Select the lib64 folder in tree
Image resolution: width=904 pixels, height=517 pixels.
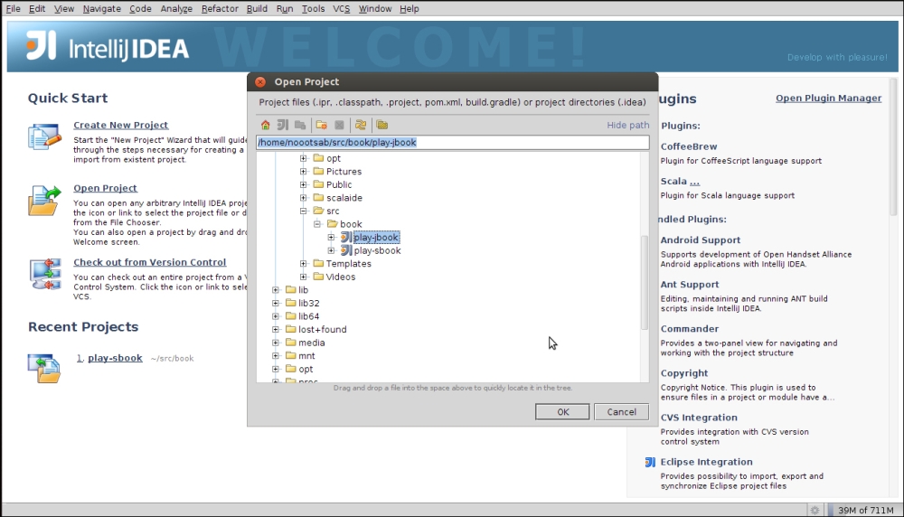[308, 316]
